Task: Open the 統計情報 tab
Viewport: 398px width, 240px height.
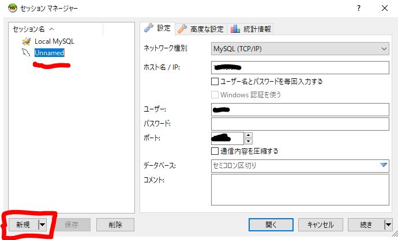Action: click(x=250, y=29)
